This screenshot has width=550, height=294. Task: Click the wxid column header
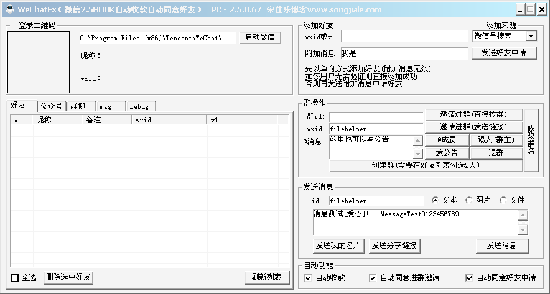(169, 120)
